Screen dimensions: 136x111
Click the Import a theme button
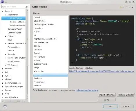107,95
